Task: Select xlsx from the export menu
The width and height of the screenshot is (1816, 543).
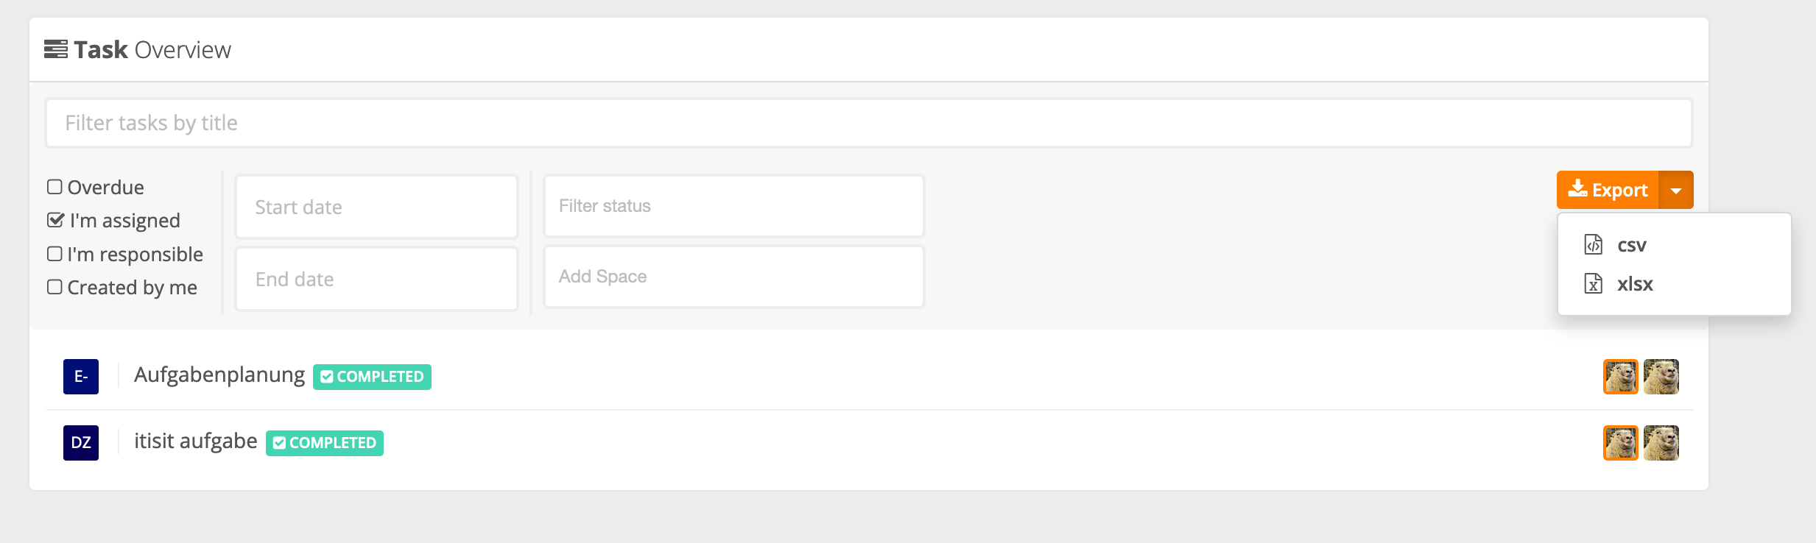Action: [1634, 283]
